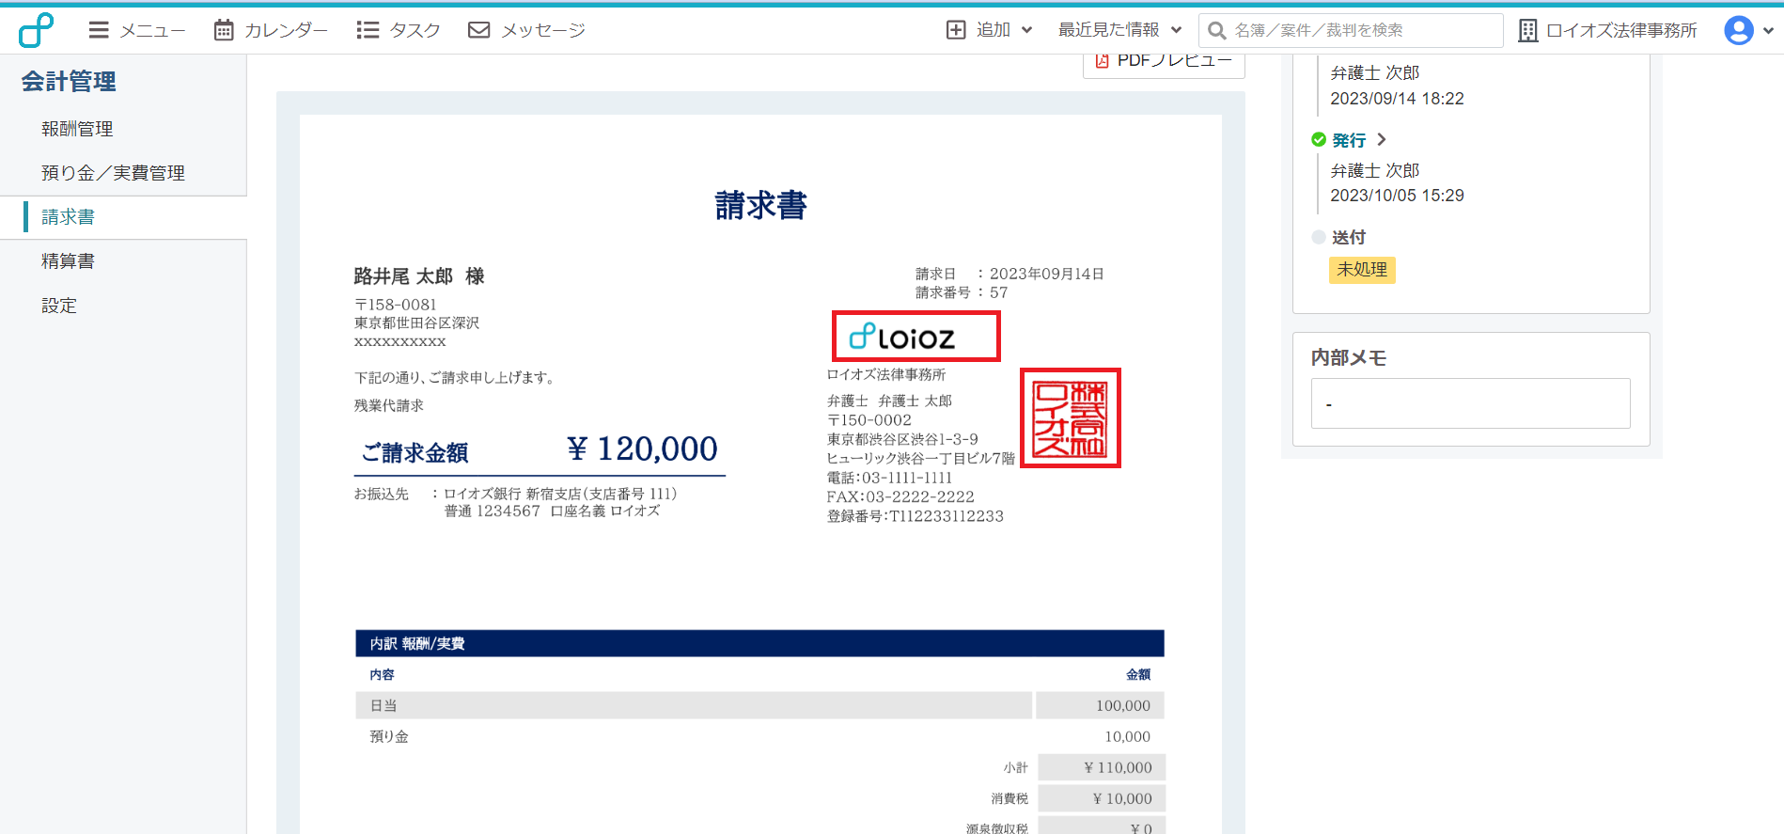1784x834 pixels.
Task: Expand the 発行 step chevron
Action: pyautogui.click(x=1382, y=139)
